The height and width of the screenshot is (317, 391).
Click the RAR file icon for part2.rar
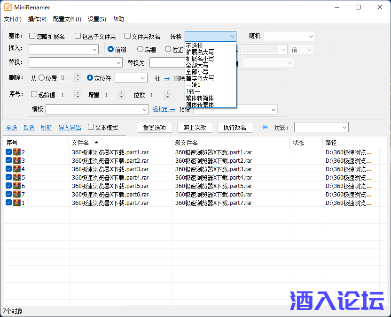pos(17,160)
